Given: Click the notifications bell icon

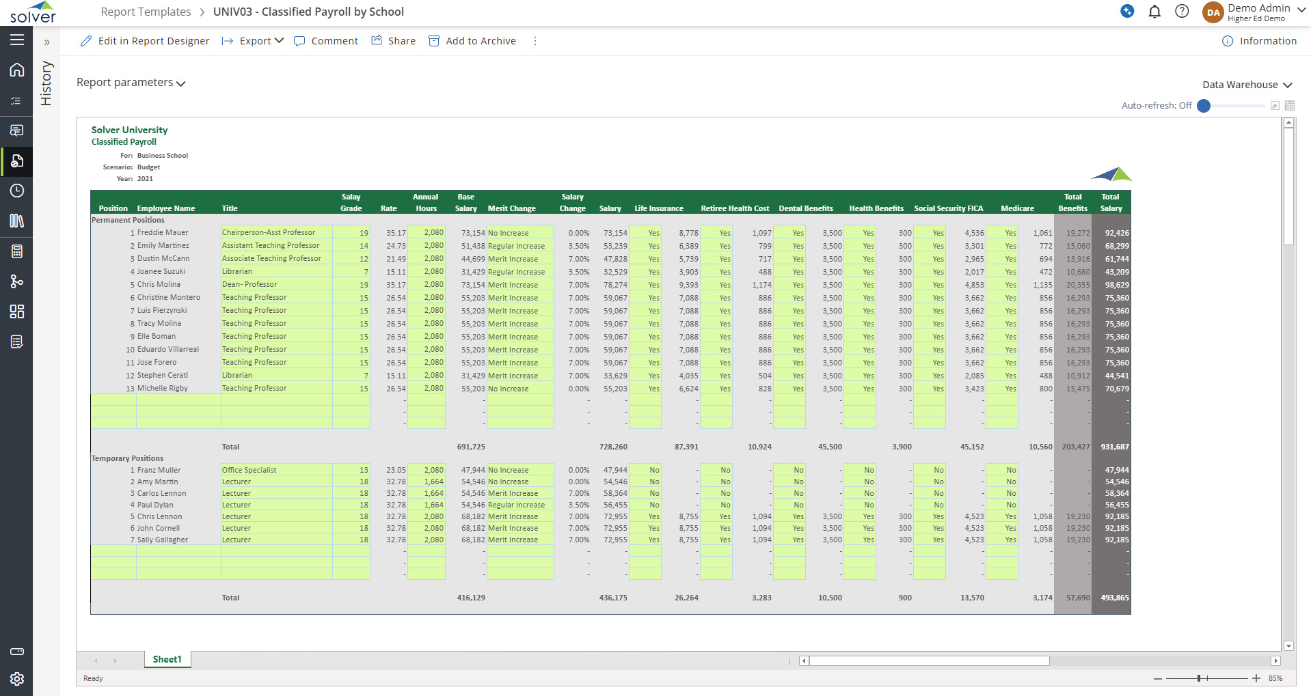Looking at the screenshot, I should click(1154, 12).
